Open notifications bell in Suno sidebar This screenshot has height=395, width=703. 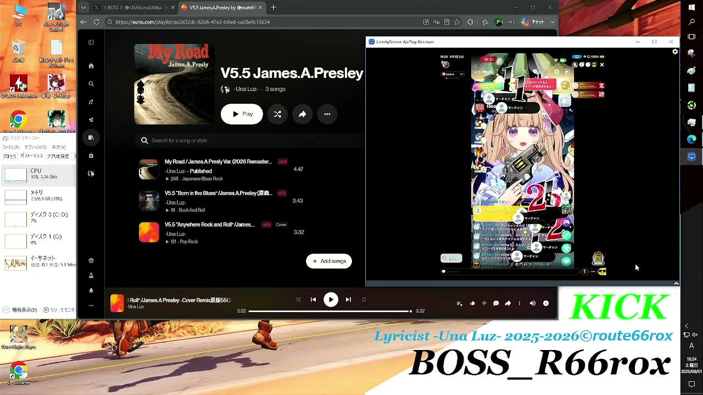coord(91,290)
